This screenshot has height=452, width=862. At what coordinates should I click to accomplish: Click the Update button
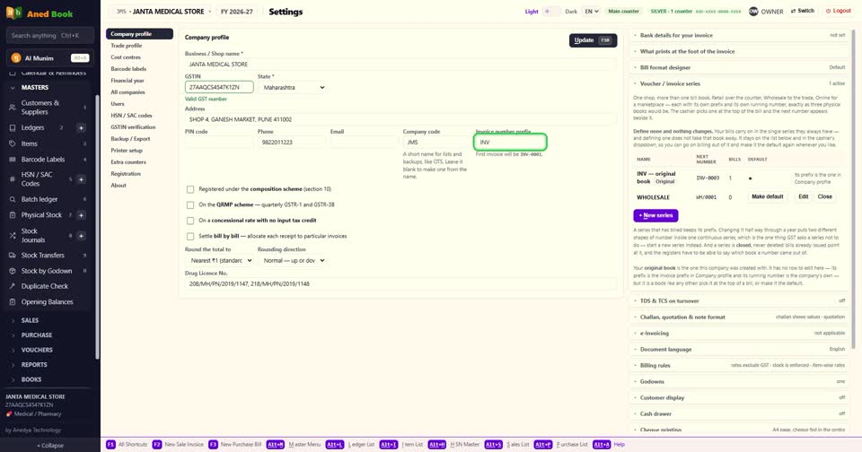pyautogui.click(x=593, y=40)
